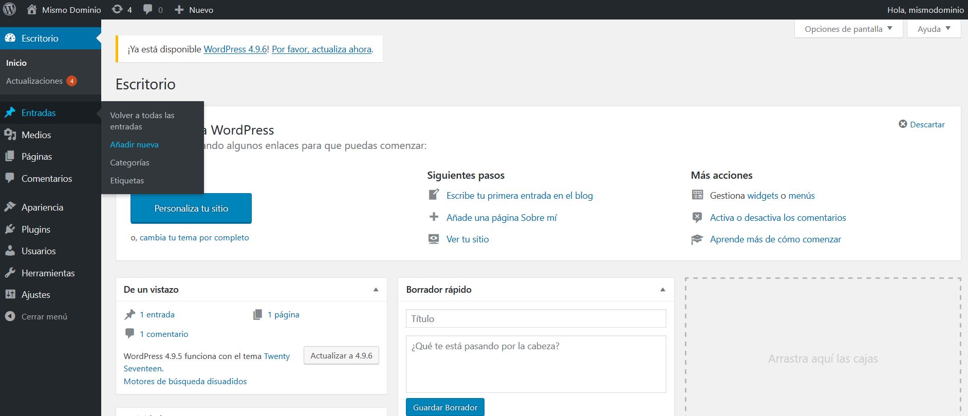Image resolution: width=968 pixels, height=416 pixels.
Task: Click the widgets grid icon beside Gestiona
Action: click(x=697, y=195)
